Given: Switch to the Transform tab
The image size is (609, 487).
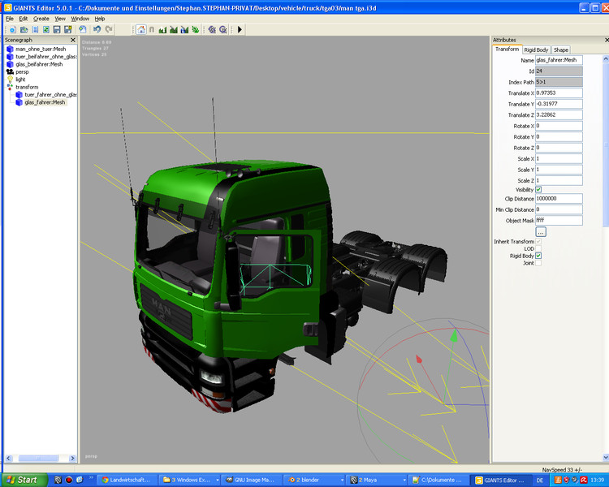Looking at the screenshot, I should click(507, 50).
